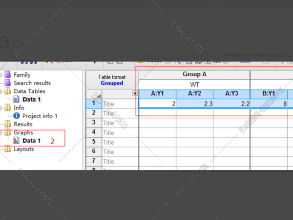Collapse the Graphs tree node
This screenshot has height=220, width=293.
[x=1, y=132]
